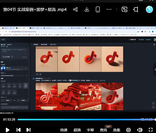Viewport: 156px width, 133px height.
Task: Open the 选集 episode list
Action: point(117,130)
